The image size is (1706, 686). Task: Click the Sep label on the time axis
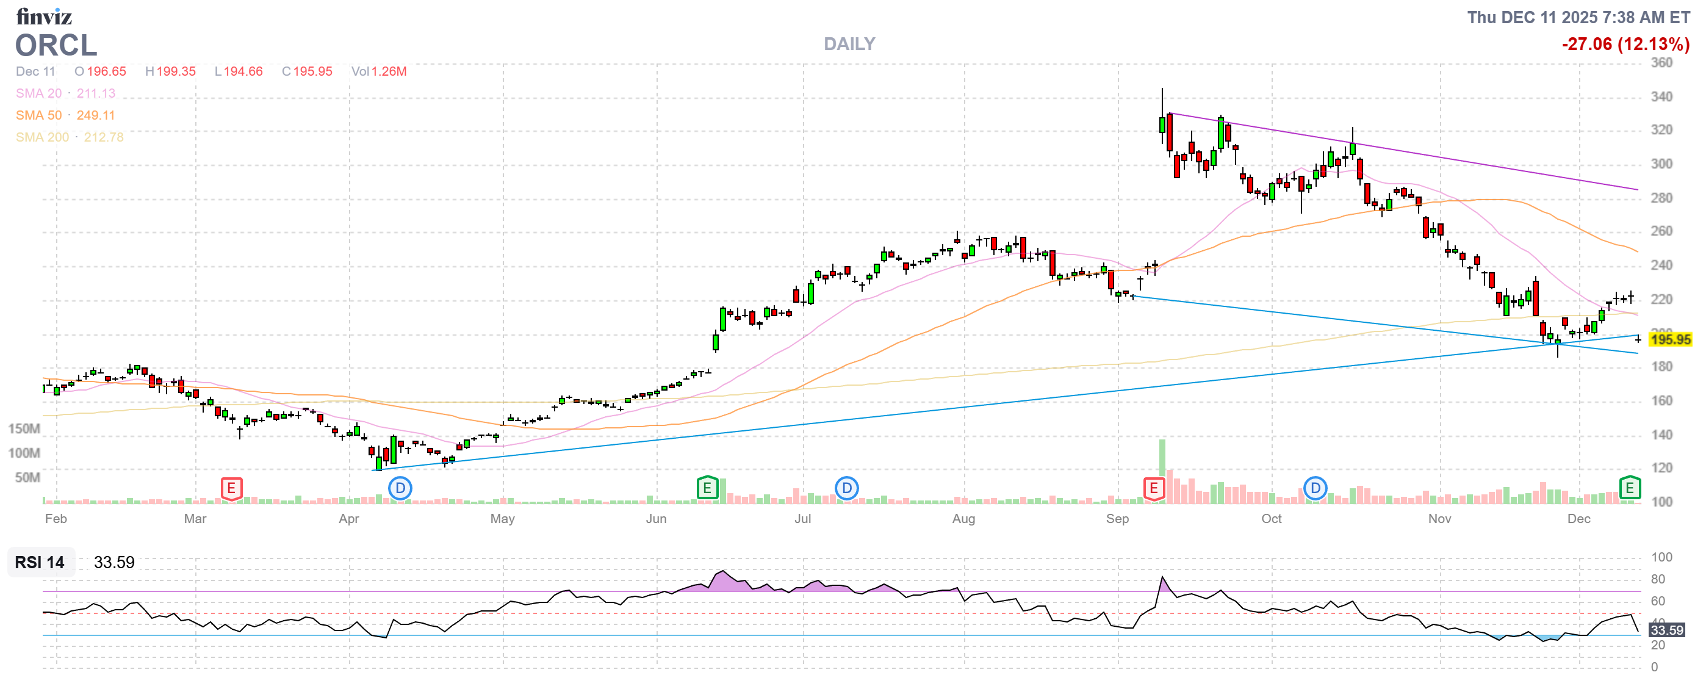(x=1117, y=519)
